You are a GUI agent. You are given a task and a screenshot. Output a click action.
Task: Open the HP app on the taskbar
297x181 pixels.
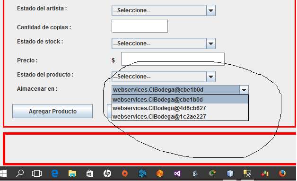[x=107, y=173]
